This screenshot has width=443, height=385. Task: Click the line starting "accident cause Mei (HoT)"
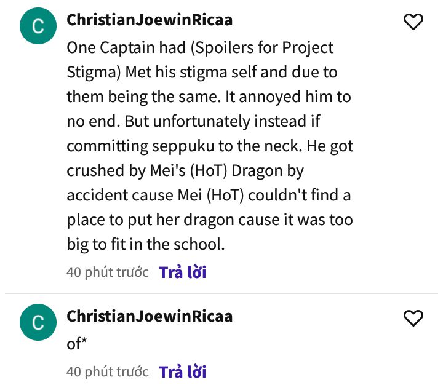[x=209, y=195]
